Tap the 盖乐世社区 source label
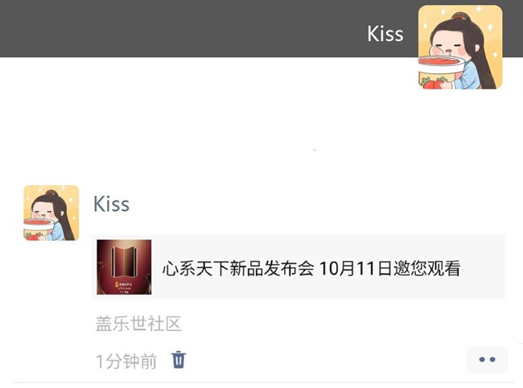Screen dimensions: 523x388 pos(138,324)
